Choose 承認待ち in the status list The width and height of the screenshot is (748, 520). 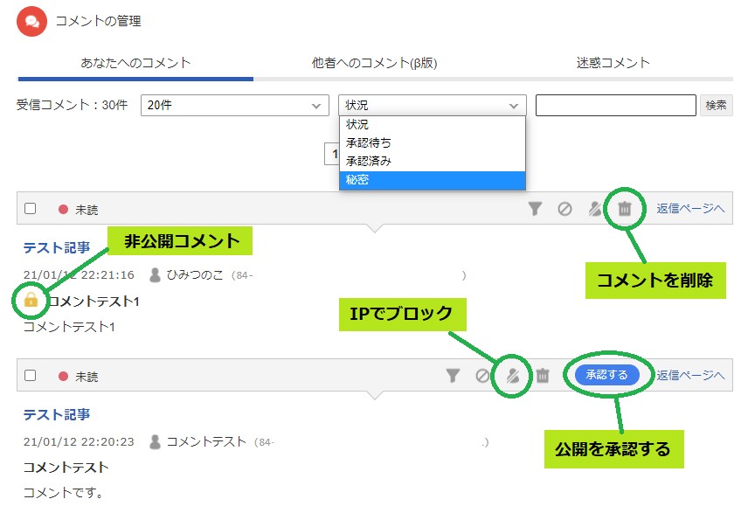(x=433, y=142)
